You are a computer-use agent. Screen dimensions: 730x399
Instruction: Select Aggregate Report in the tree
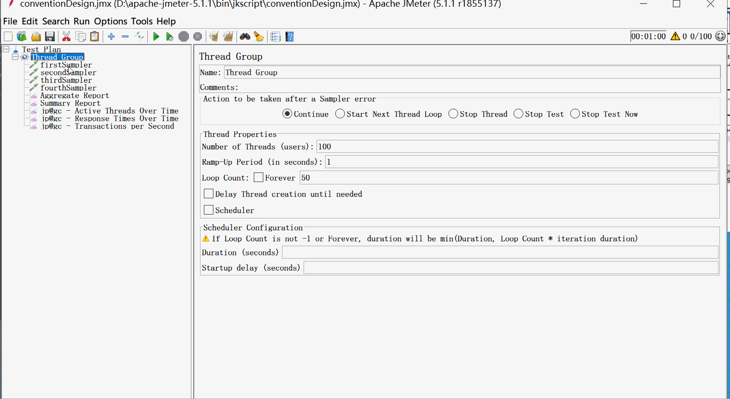pos(74,96)
